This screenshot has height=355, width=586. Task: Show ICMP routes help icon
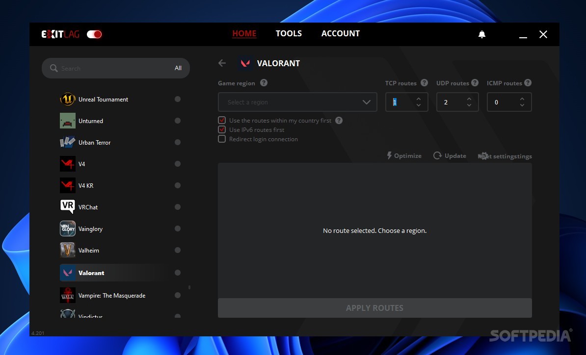coord(528,83)
